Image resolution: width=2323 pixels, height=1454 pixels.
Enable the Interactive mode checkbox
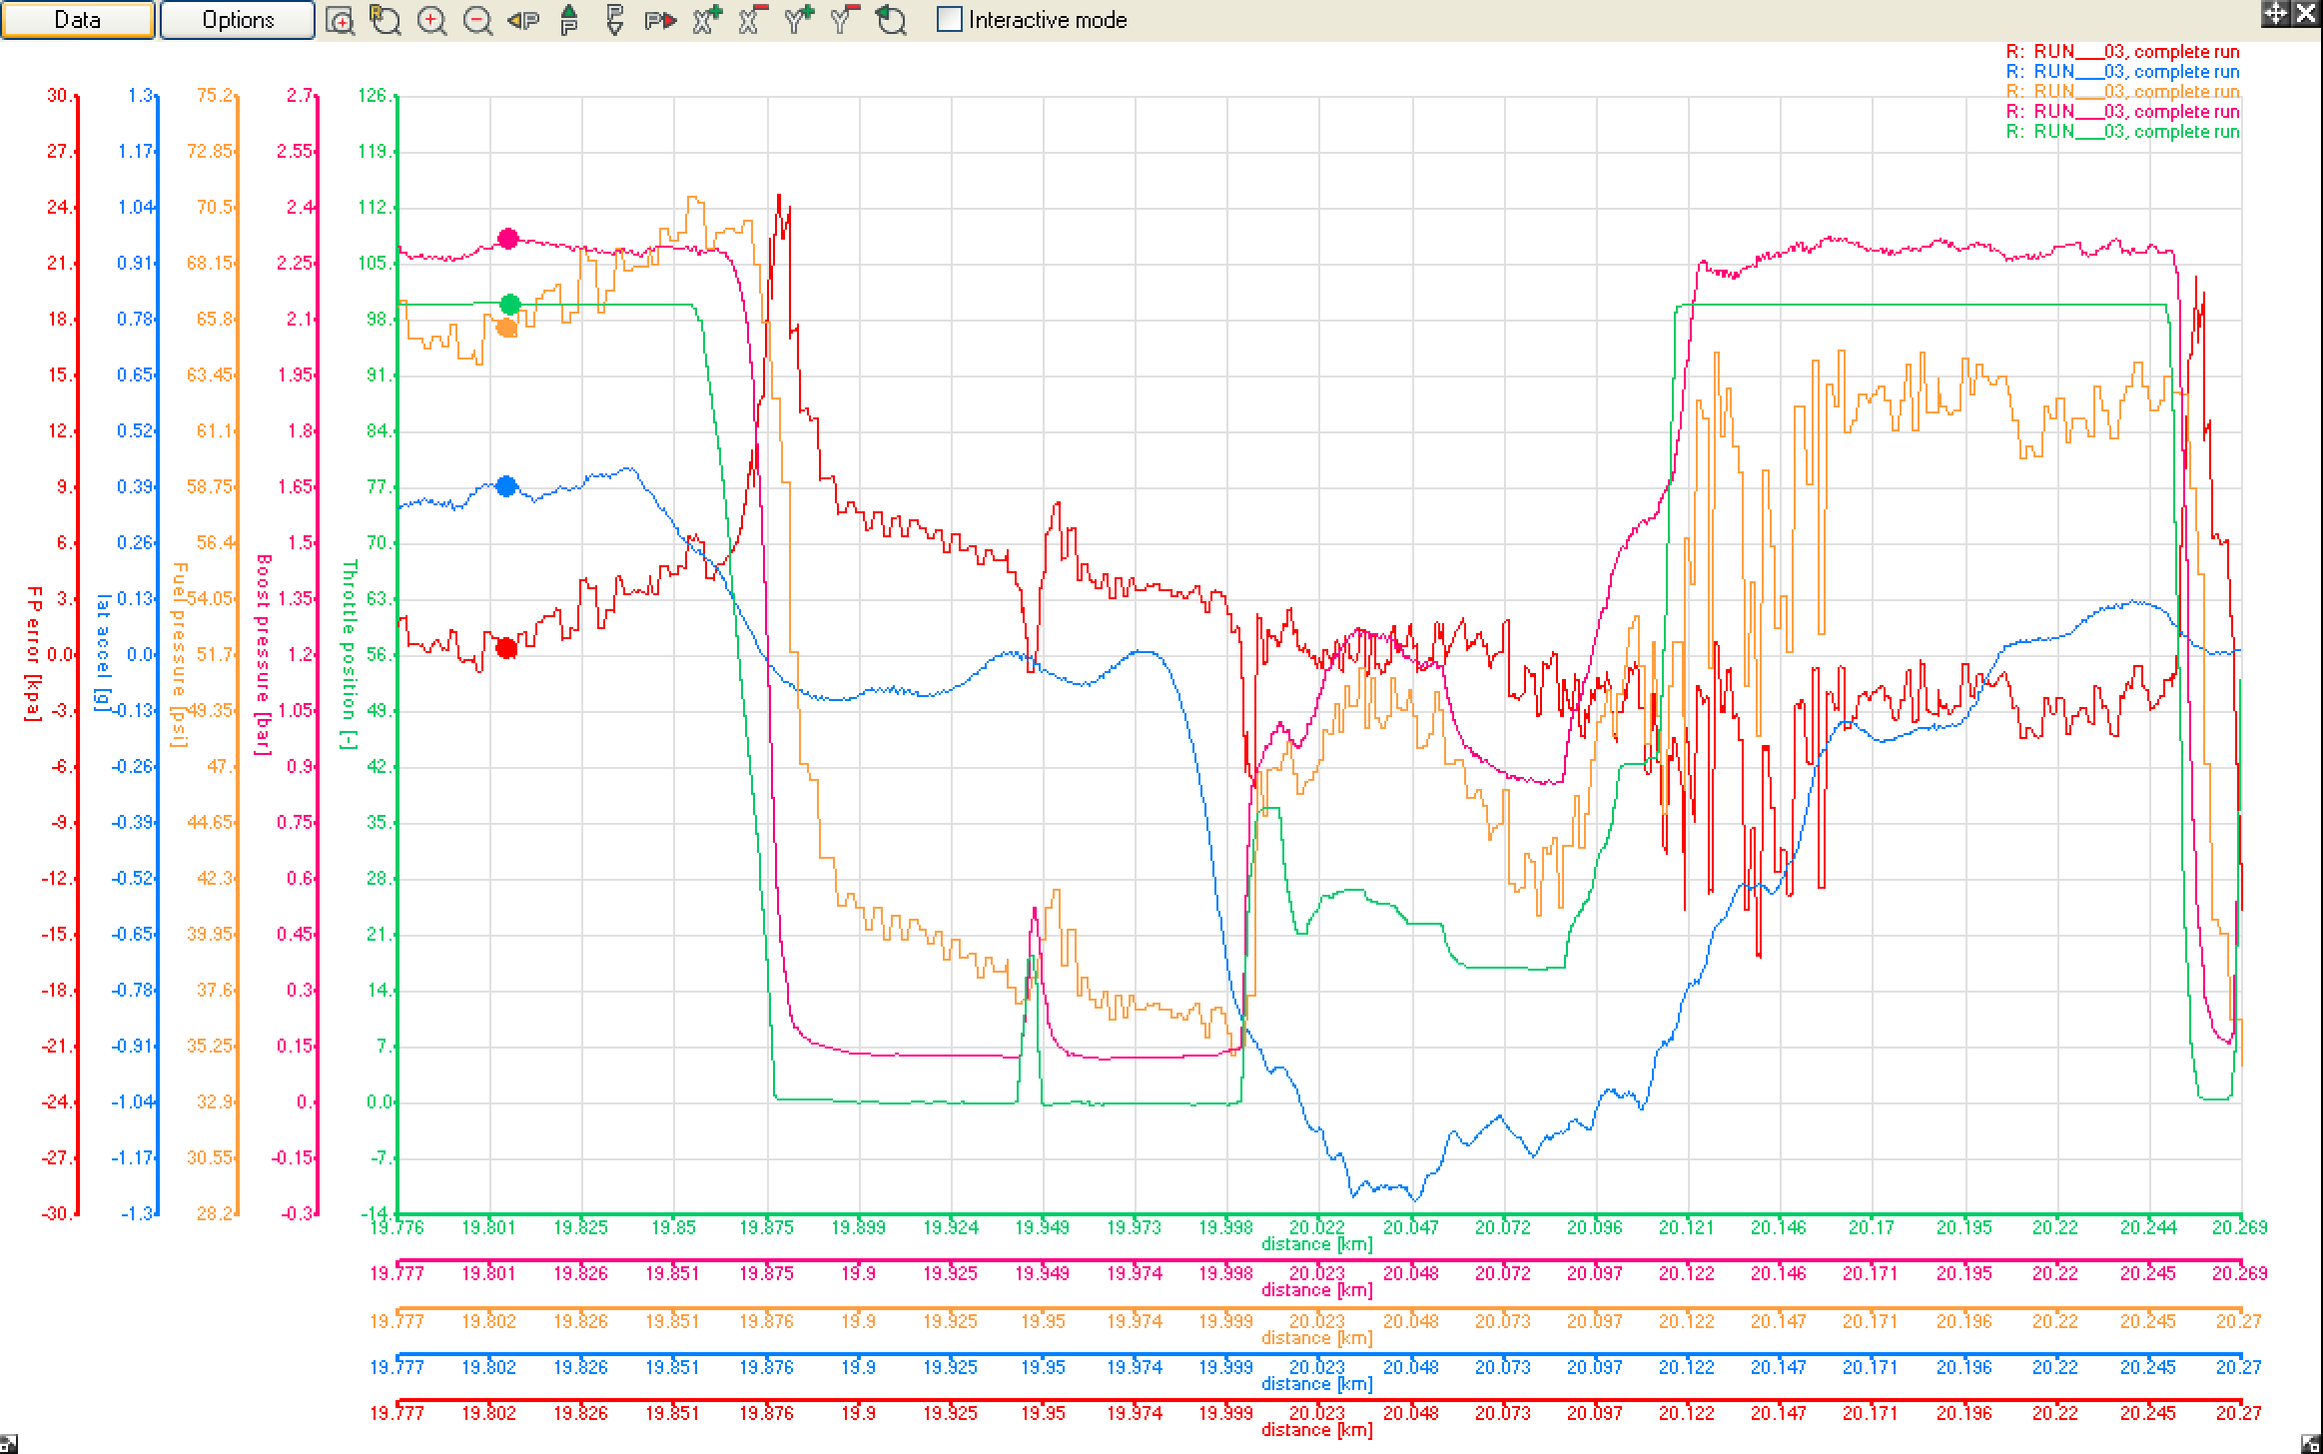(950, 20)
